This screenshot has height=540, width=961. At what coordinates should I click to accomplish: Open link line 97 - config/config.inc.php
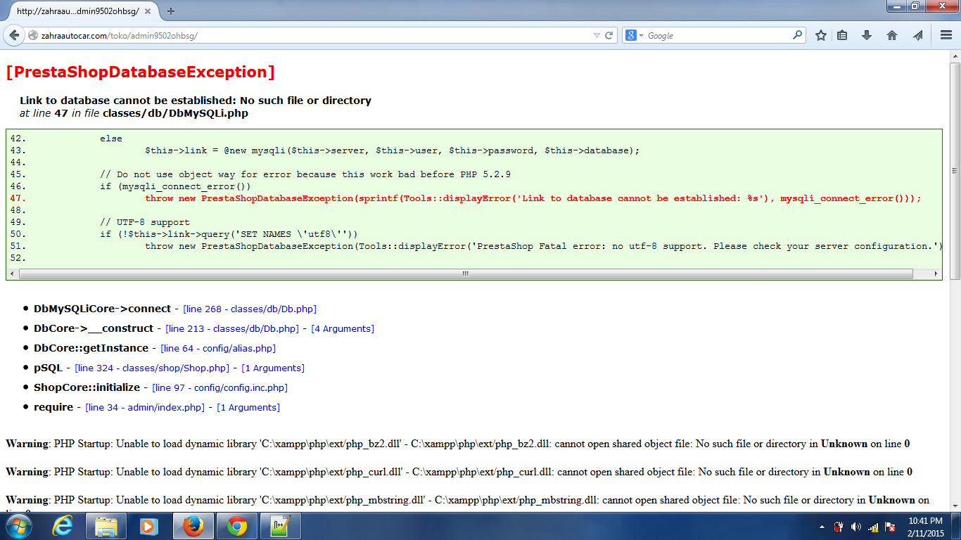click(220, 387)
